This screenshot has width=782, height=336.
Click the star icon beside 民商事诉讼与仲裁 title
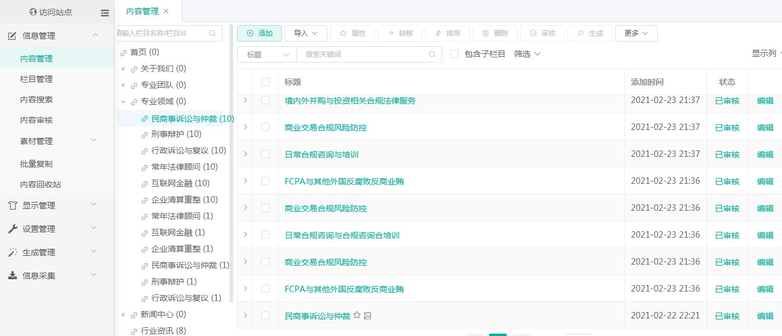pyautogui.click(x=357, y=316)
